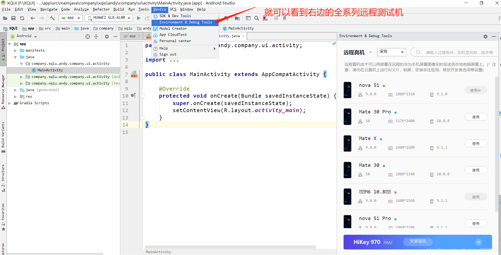Click the editor horizontal scrollbar
This screenshot has height=255, width=501.
pos(230,247)
